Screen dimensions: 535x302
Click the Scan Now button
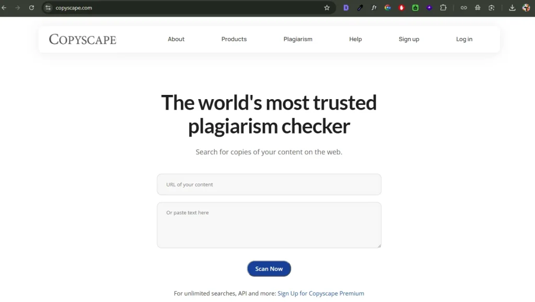click(x=269, y=269)
